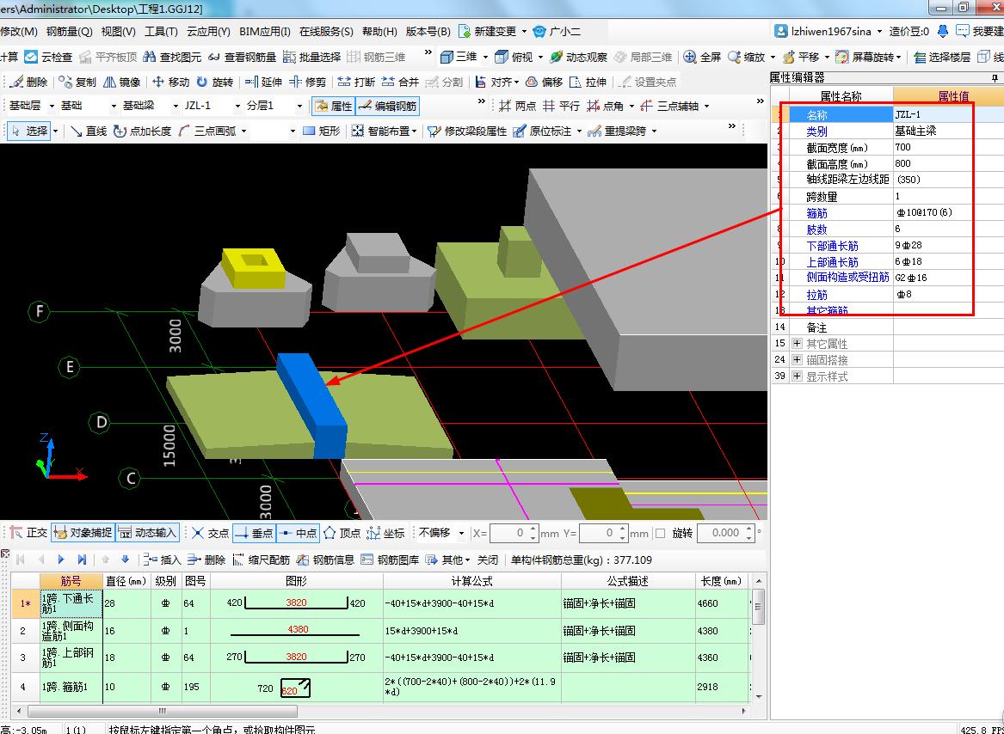Check the 旋转 rotate checkbox
The width and height of the screenshot is (1004, 734).
click(661, 533)
